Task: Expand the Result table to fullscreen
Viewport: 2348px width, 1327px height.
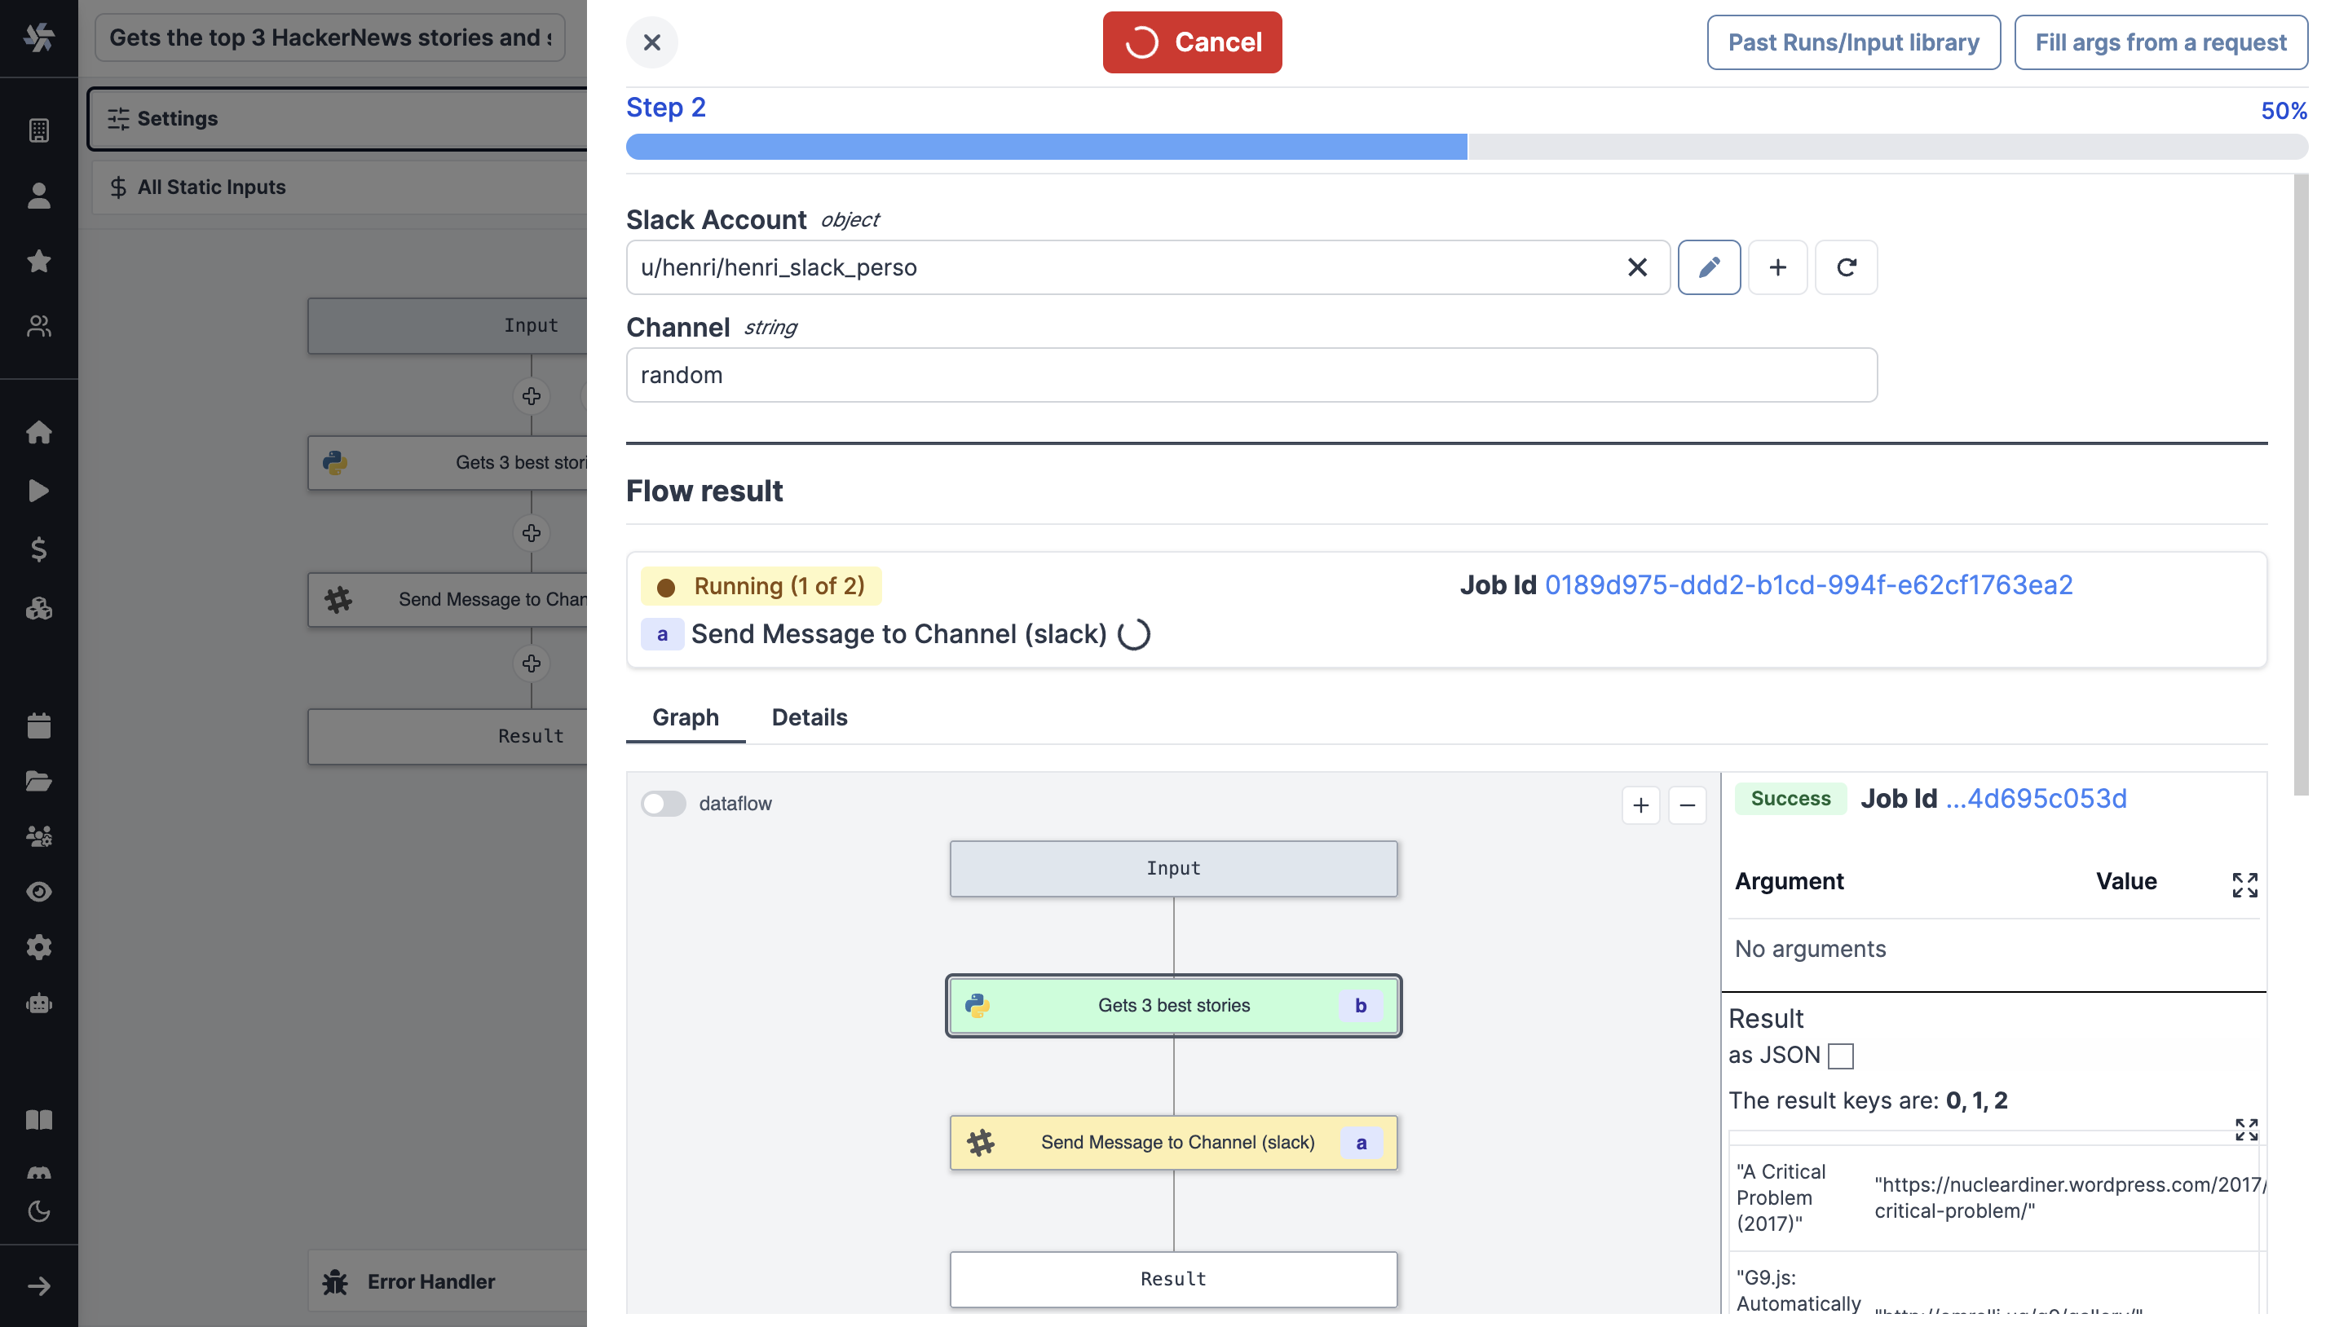Action: tap(2246, 1130)
